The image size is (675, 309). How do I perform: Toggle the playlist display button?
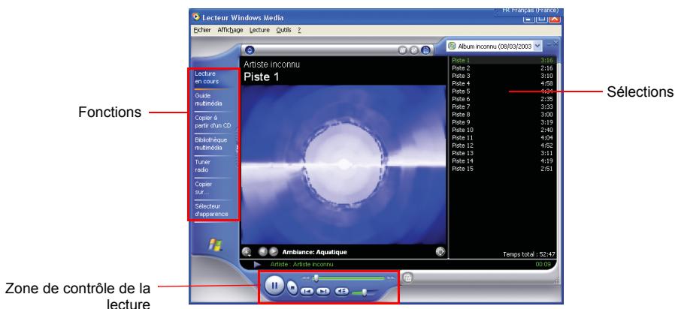[x=425, y=50]
